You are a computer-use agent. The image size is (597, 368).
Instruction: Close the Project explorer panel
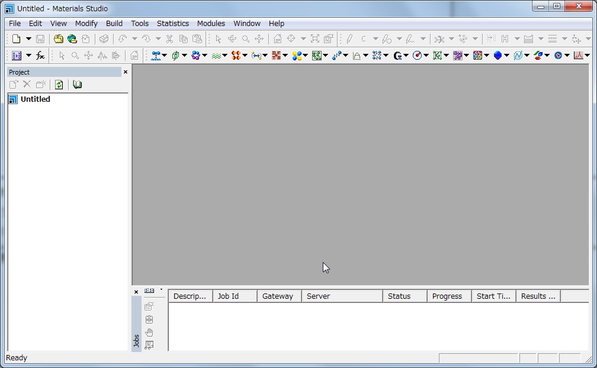tap(126, 72)
